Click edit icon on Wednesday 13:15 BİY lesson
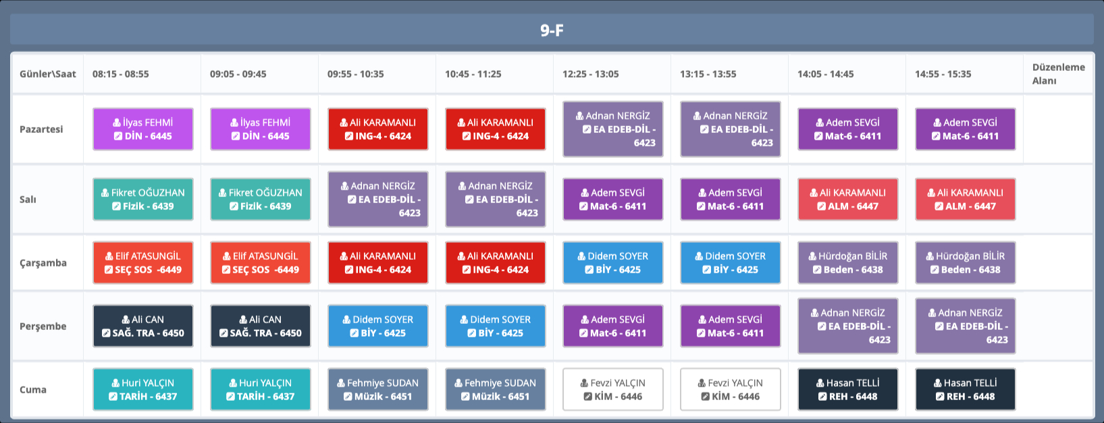 click(706, 270)
